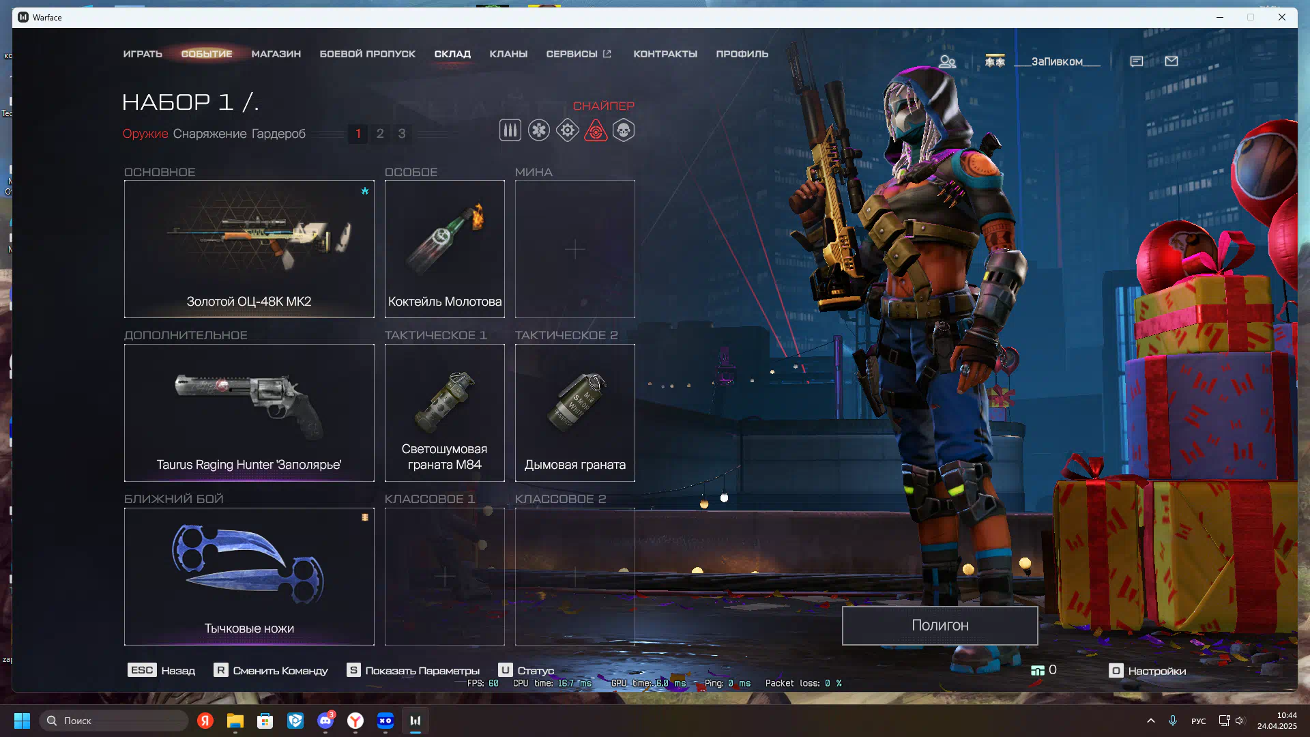Image resolution: width=1310 pixels, height=737 pixels.
Task: Open the КЛАНЫ menu
Action: (x=508, y=54)
